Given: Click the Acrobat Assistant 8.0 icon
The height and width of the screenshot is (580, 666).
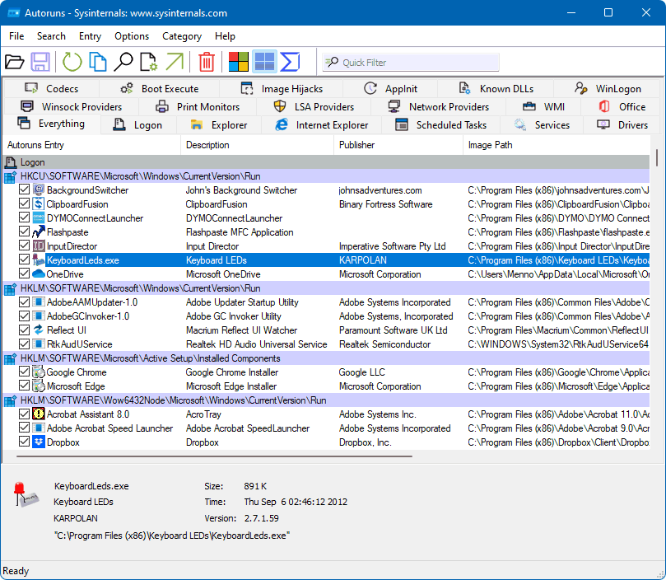Looking at the screenshot, I should pos(39,414).
